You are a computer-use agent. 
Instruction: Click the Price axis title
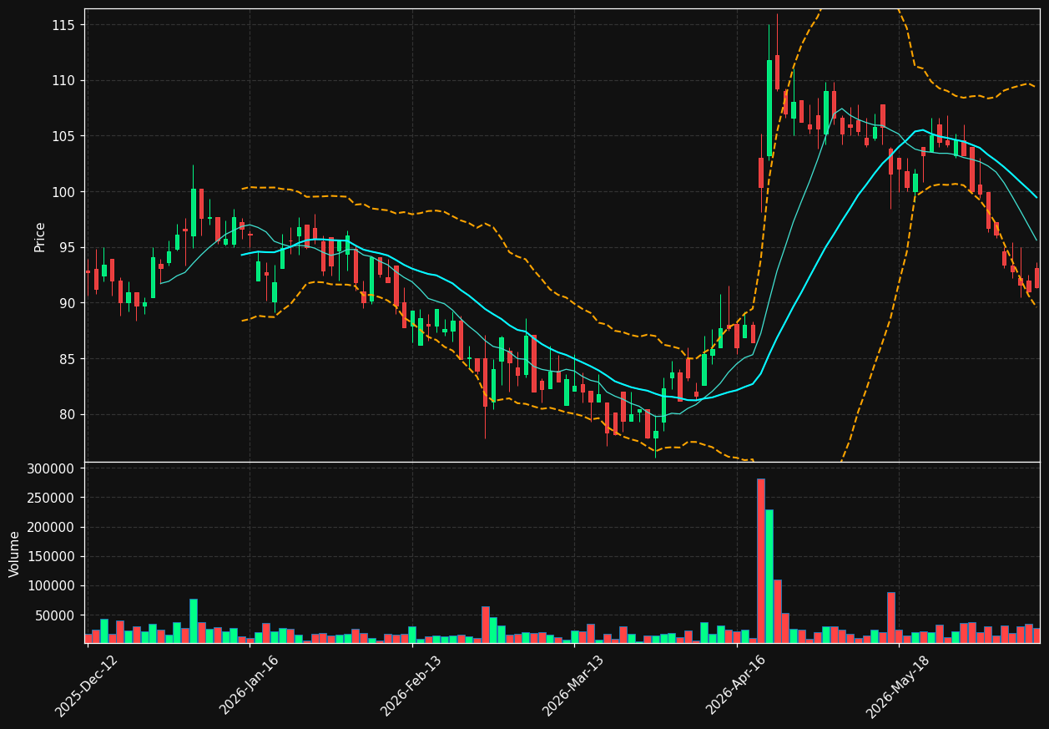pyautogui.click(x=40, y=236)
